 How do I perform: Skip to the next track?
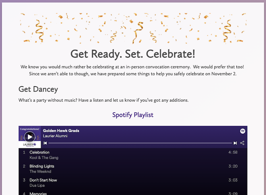point(235,143)
